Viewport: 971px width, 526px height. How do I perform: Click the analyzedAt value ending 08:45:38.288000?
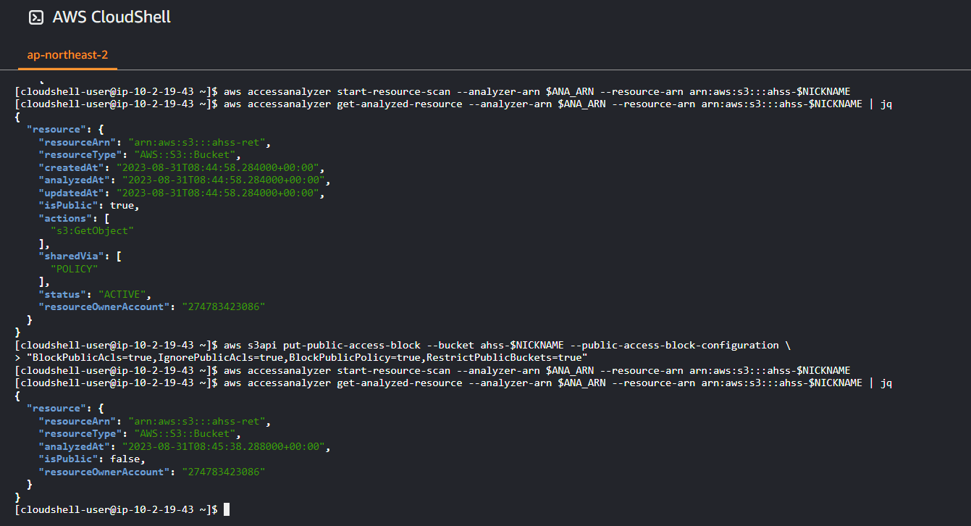pos(224,446)
